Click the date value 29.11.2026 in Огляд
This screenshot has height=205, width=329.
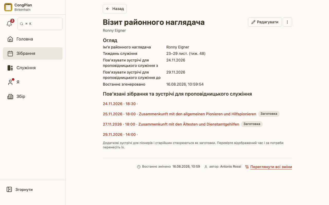click(176, 72)
